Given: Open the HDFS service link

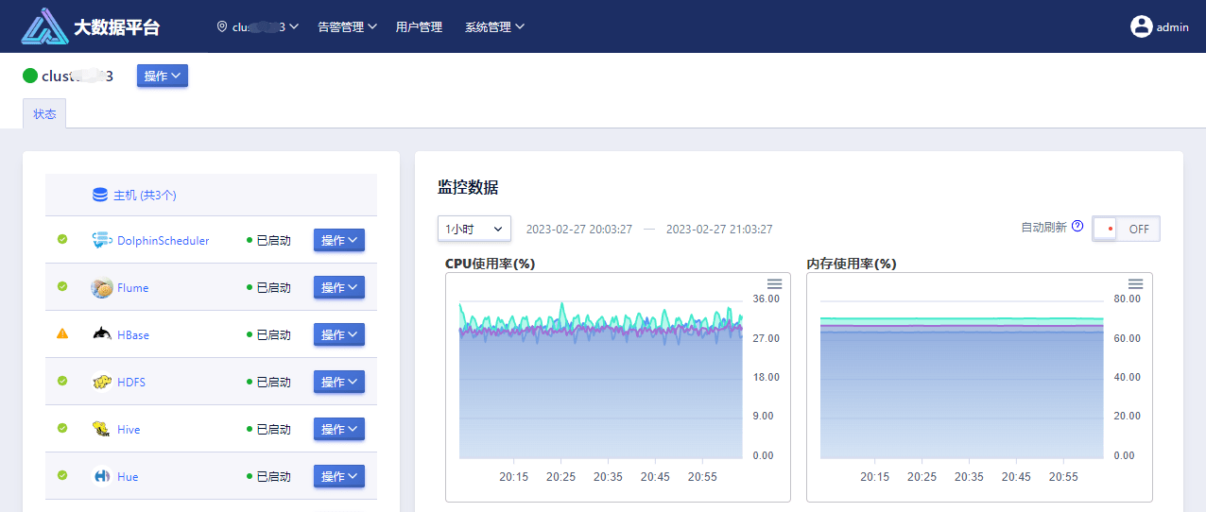Looking at the screenshot, I should 131,383.
